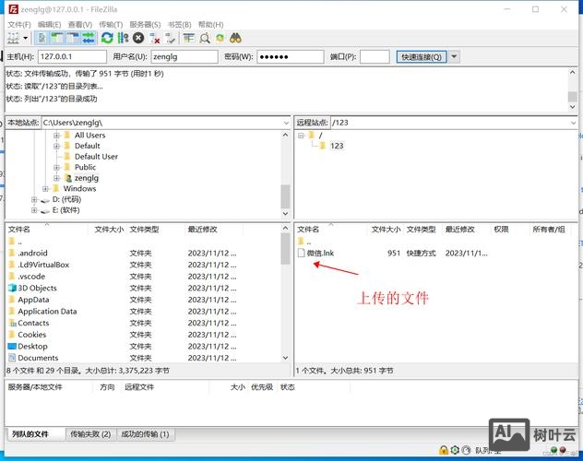
Task: Toggle local directory tree display button
Action: [x=57, y=38]
